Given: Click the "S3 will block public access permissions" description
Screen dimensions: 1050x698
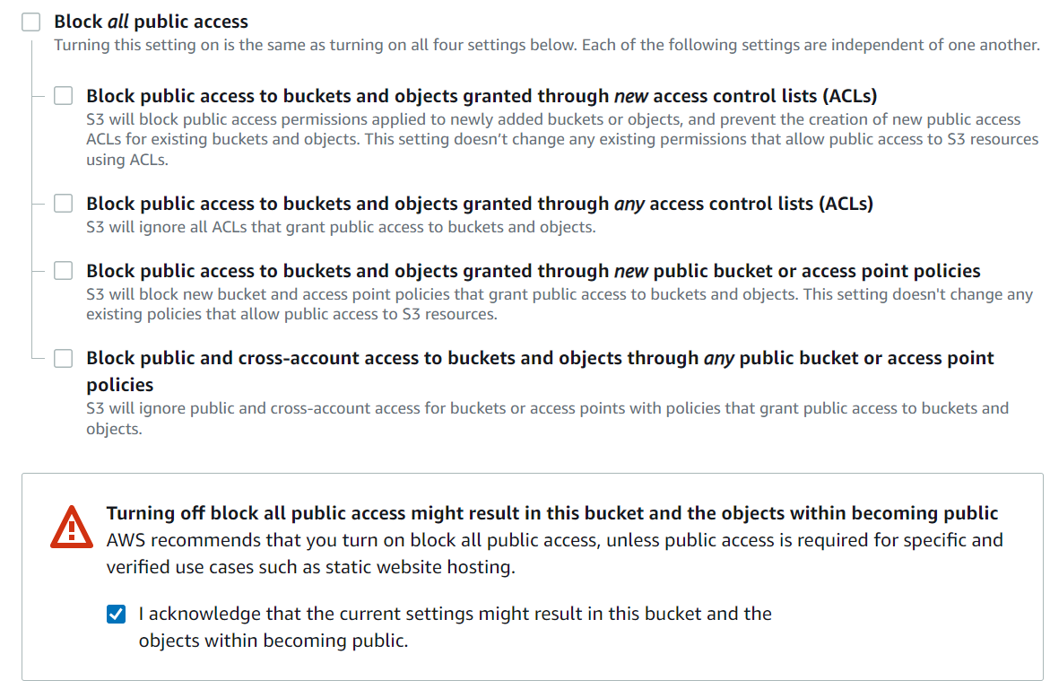Looking at the screenshot, I should [x=553, y=119].
